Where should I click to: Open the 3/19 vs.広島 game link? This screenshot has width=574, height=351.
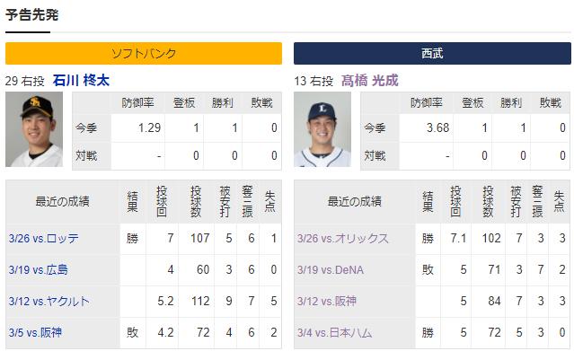pyautogui.click(x=38, y=270)
